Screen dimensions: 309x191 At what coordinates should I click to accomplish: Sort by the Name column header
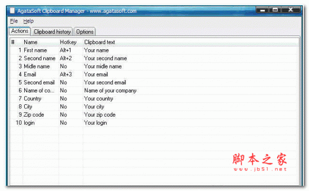[x=41, y=42]
